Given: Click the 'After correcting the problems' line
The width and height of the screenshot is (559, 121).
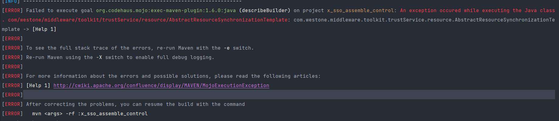Looking at the screenshot, I should [x=135, y=104].
